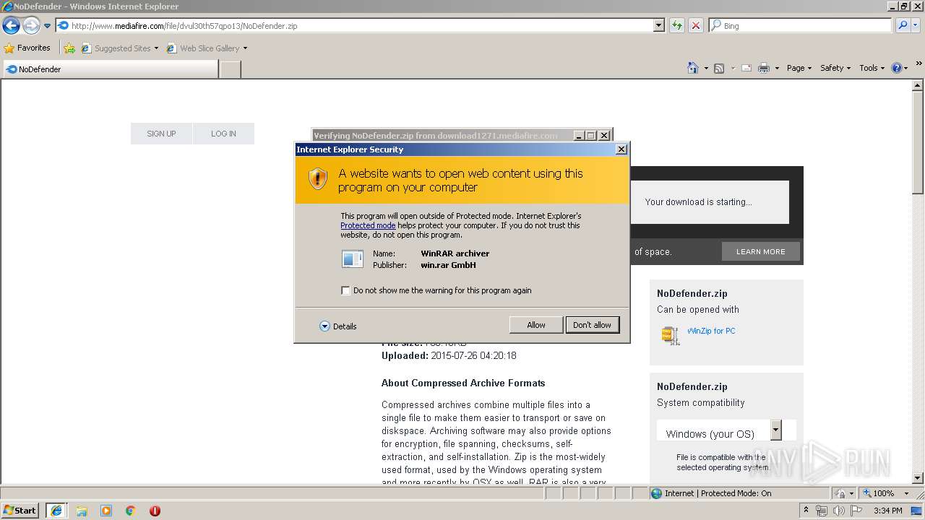Viewport: 925px width, 520px height.
Task: Click the browser Forward arrow button
Action: [x=31, y=26]
